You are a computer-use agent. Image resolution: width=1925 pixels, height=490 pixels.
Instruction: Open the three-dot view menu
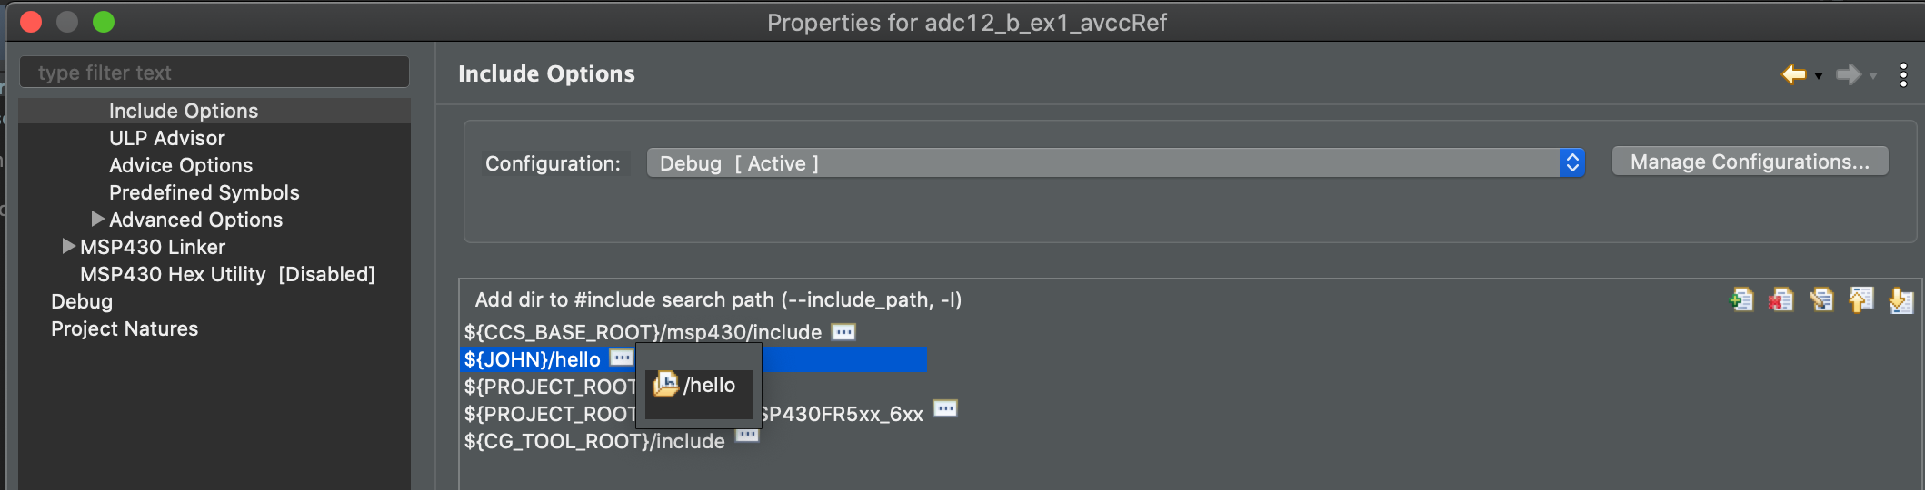tap(1903, 74)
